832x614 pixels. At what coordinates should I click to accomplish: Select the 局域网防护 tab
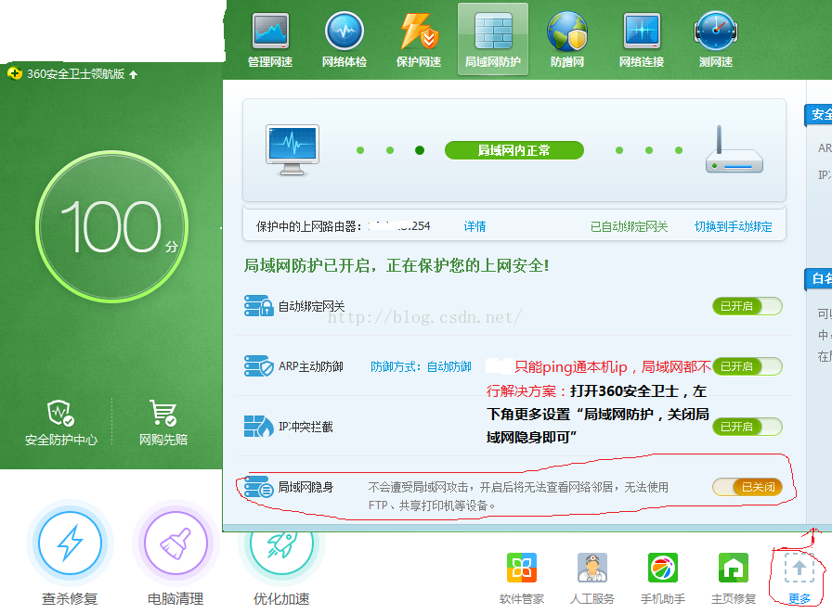(x=493, y=40)
